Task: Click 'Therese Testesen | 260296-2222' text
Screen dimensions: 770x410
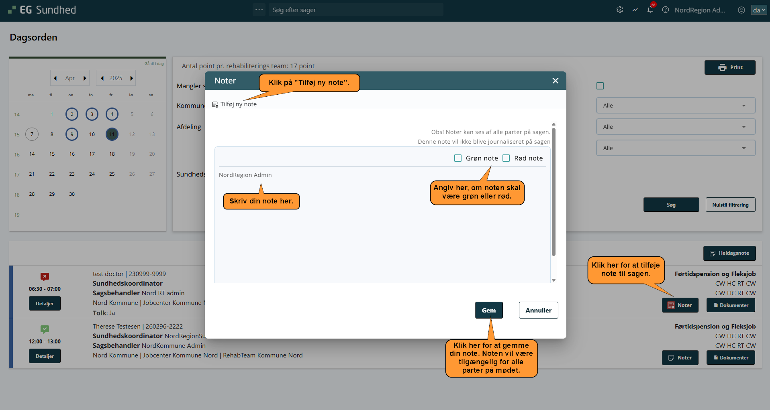Action: pyautogui.click(x=138, y=326)
